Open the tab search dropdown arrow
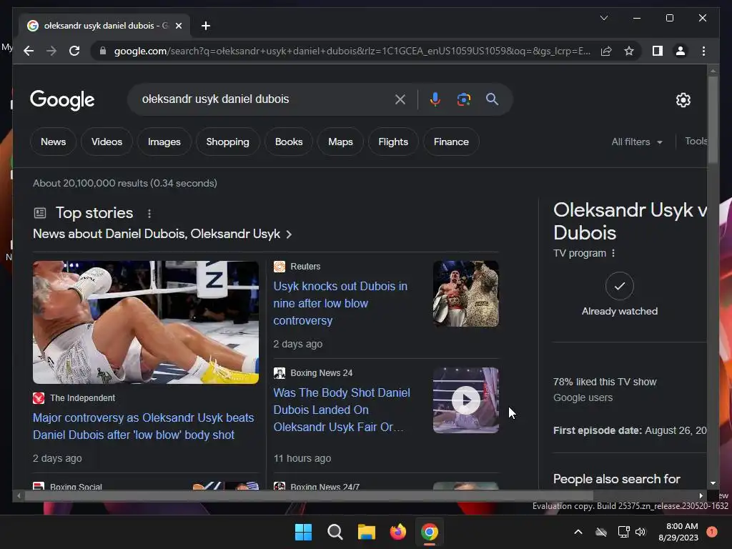The image size is (732, 549). pos(603,18)
